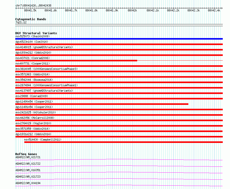Open esv2421625 (Altshuler2010) variant entry
Image resolution: width=230 pixels, height=189 pixels.
[36, 112]
